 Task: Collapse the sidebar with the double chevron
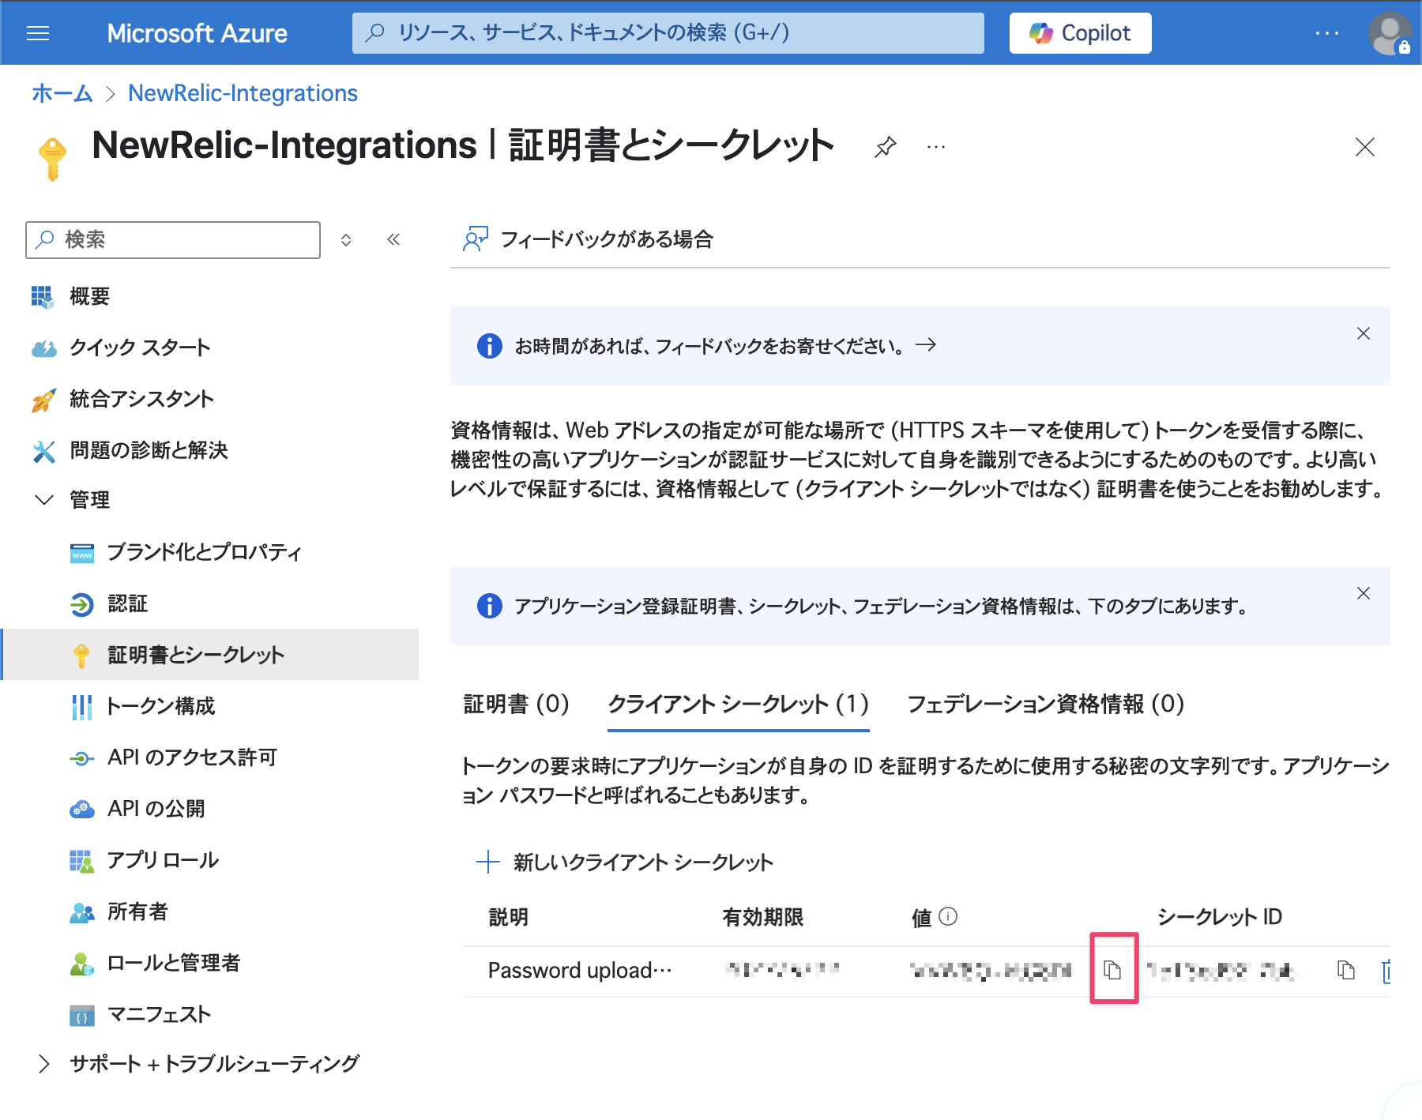(393, 239)
